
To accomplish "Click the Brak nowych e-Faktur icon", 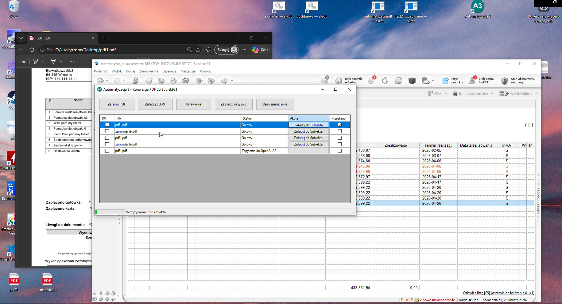I will (x=338, y=81).
